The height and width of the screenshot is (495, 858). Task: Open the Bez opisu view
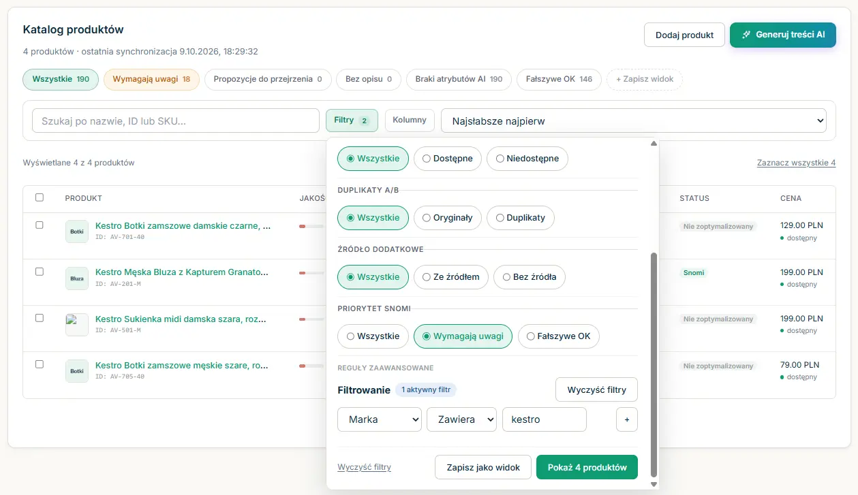(369, 80)
